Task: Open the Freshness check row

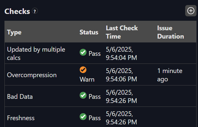Action: [x=21, y=118]
